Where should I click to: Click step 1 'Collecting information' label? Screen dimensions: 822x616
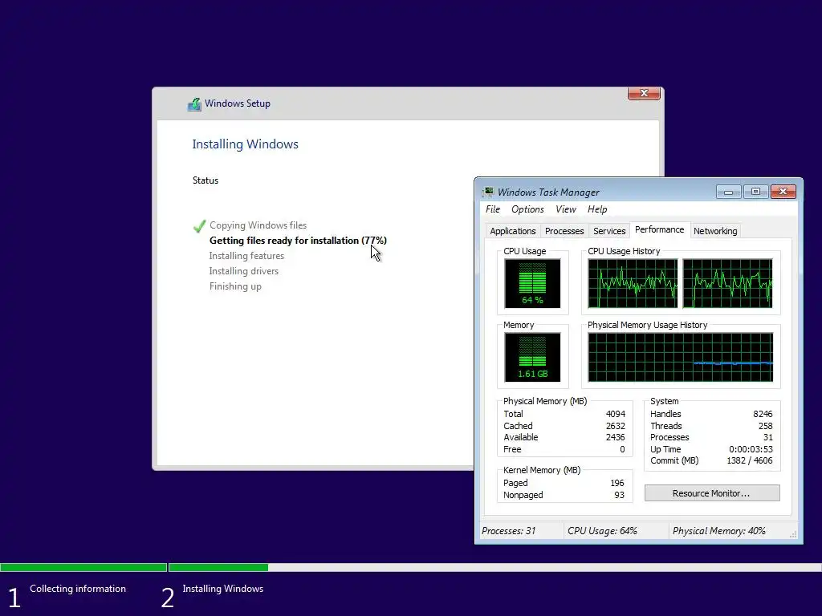pyautogui.click(x=78, y=589)
